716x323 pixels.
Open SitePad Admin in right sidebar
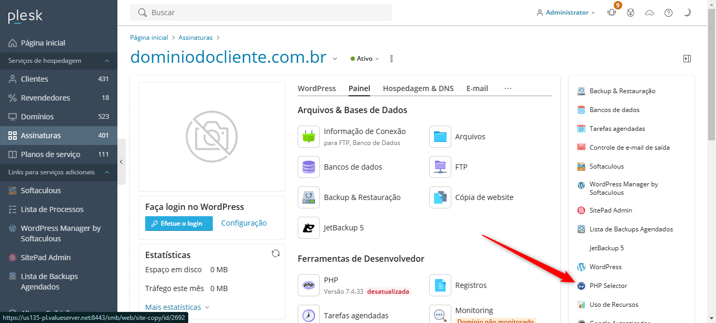[611, 210]
